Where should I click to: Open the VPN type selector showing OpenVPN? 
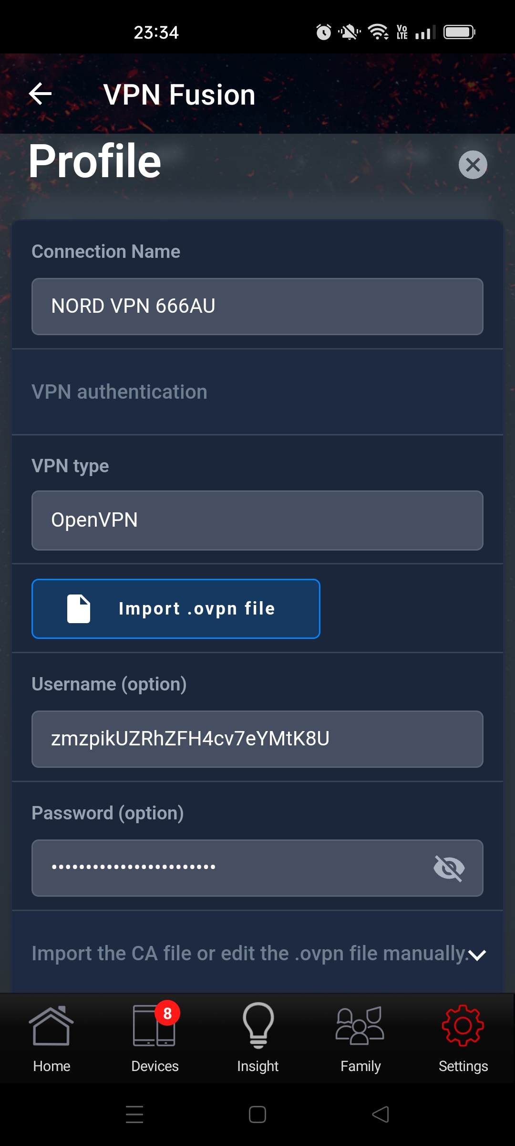coord(257,520)
